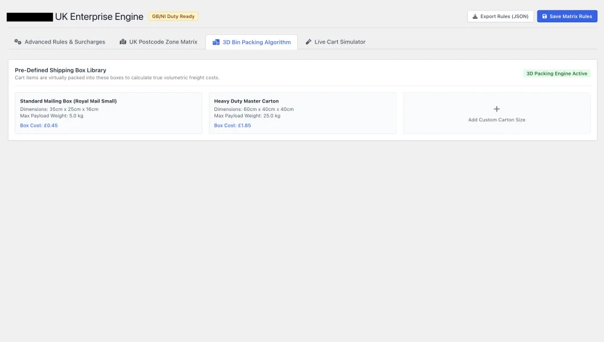Switch to the UK Postcode Zone Matrix tab

coord(158,42)
